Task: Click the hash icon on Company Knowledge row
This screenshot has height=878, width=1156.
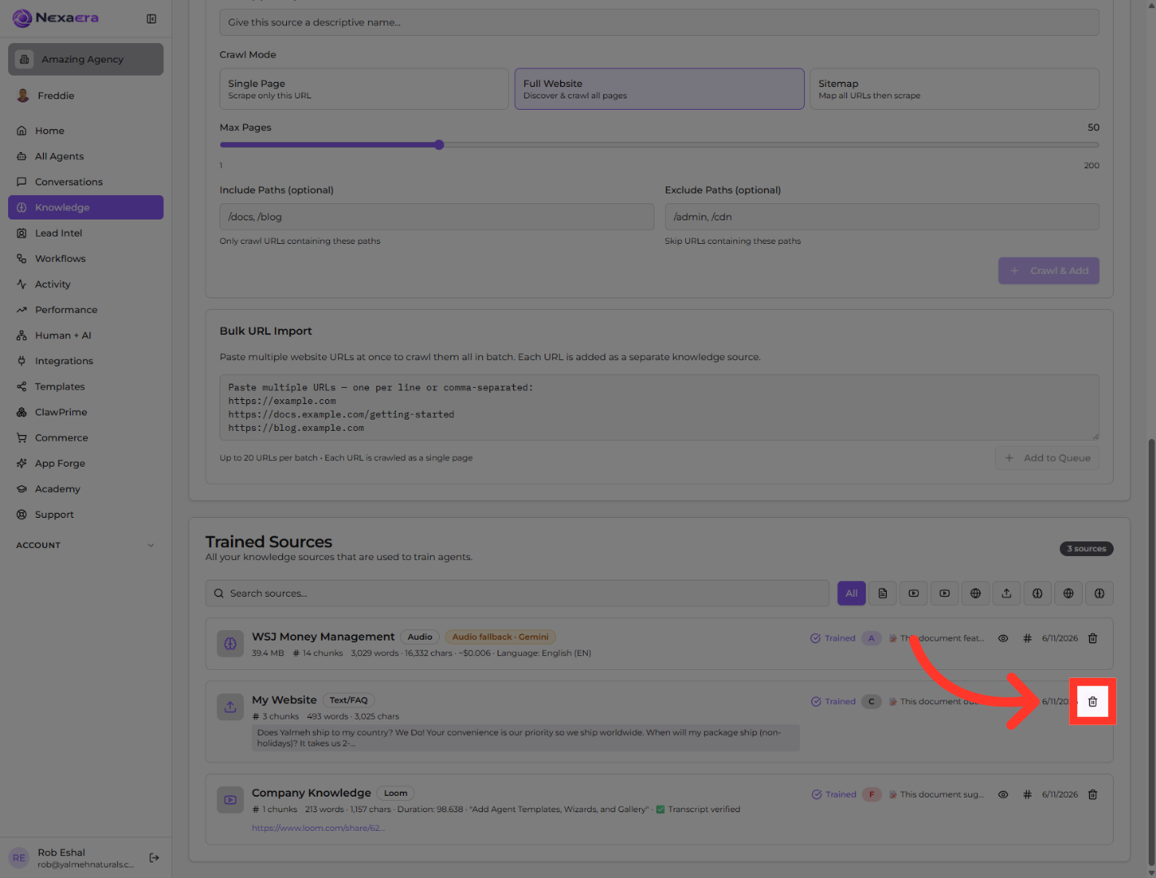Action: click(x=1028, y=794)
